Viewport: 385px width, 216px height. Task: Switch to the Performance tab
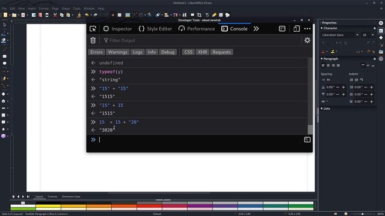point(197,29)
